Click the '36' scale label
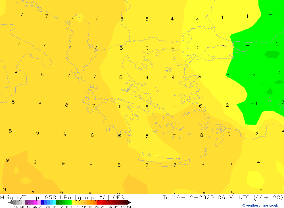Image resolution: width=284 pixels, height=208 pixels. point(110,207)
